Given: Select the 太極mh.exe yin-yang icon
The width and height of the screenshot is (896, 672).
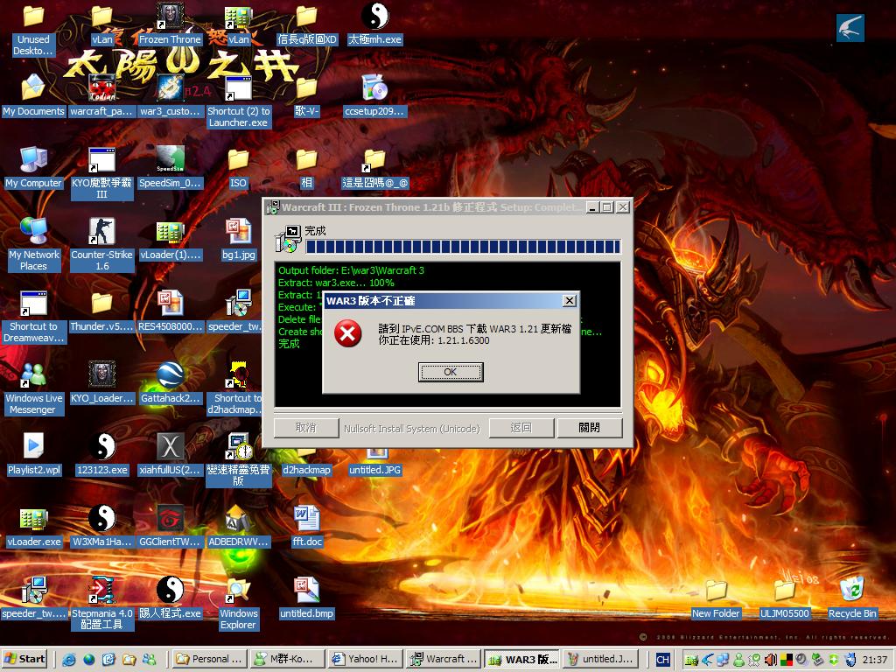Looking at the screenshot, I should click(x=374, y=17).
